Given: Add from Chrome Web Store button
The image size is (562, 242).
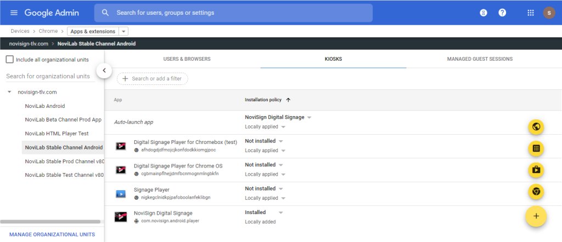Looking at the screenshot, I should tap(536, 192).
